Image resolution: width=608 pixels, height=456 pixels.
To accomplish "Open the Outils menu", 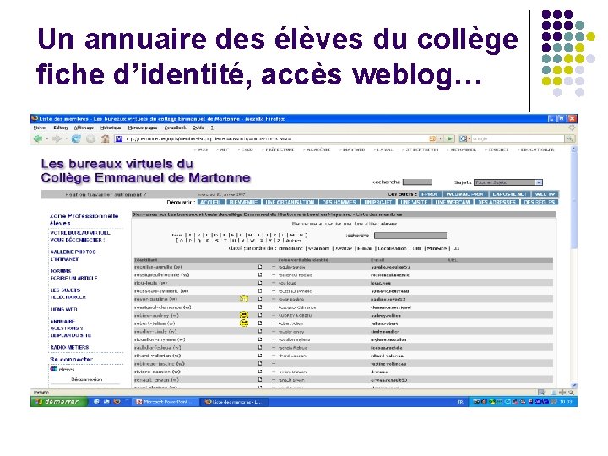I will (x=198, y=128).
